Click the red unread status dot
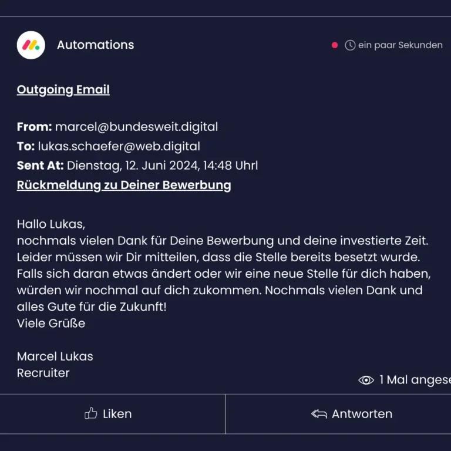Viewport: 451px width, 451px height. pyautogui.click(x=335, y=45)
